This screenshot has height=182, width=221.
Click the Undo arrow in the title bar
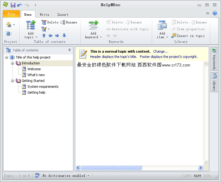coord(20,5)
